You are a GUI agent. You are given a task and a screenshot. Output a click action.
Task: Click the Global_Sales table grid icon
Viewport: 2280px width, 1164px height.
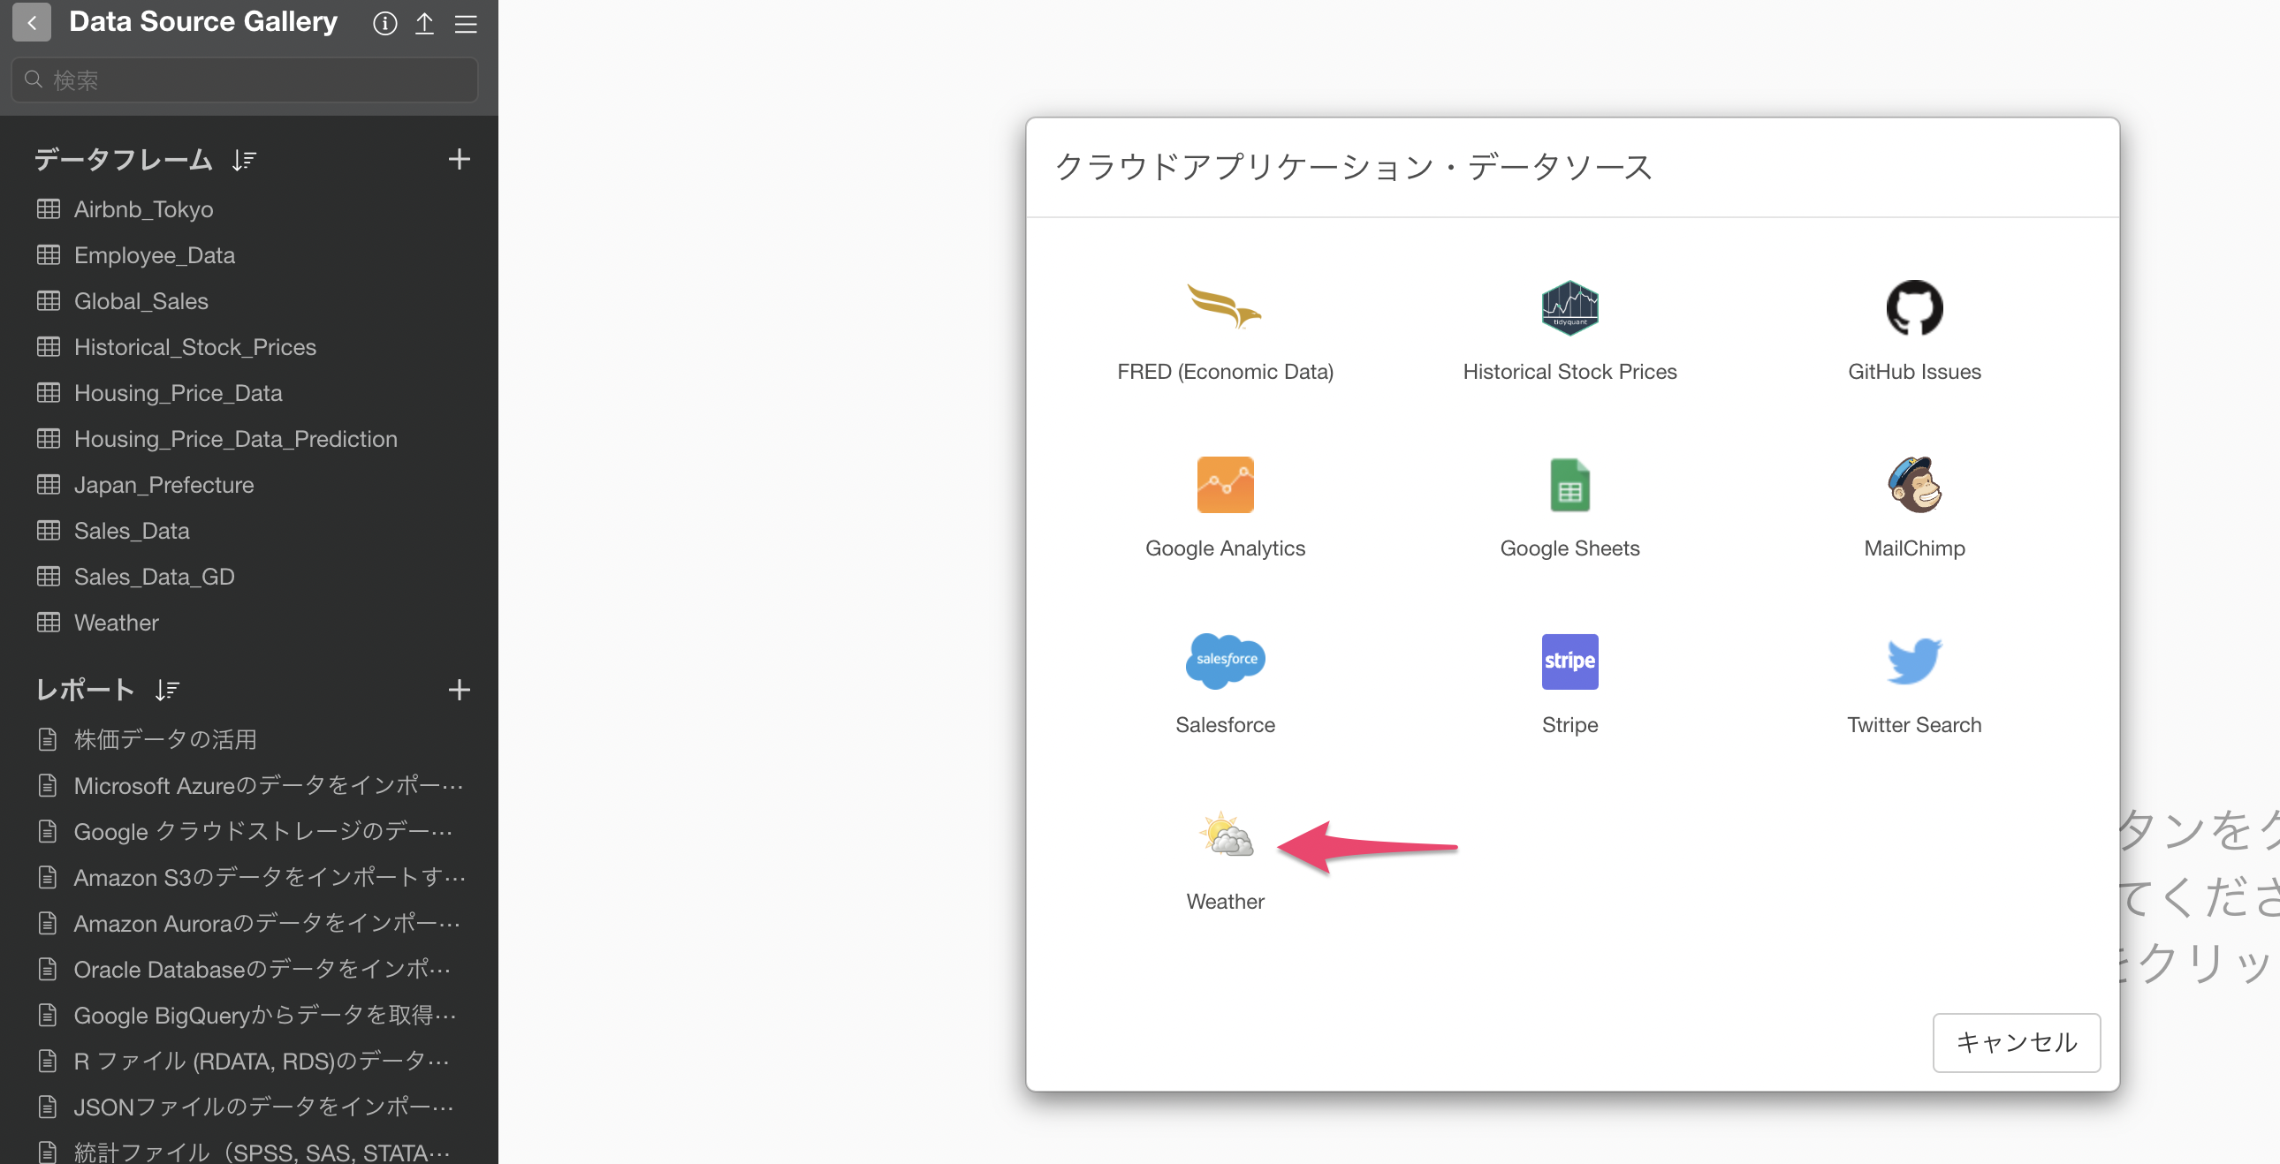click(49, 301)
